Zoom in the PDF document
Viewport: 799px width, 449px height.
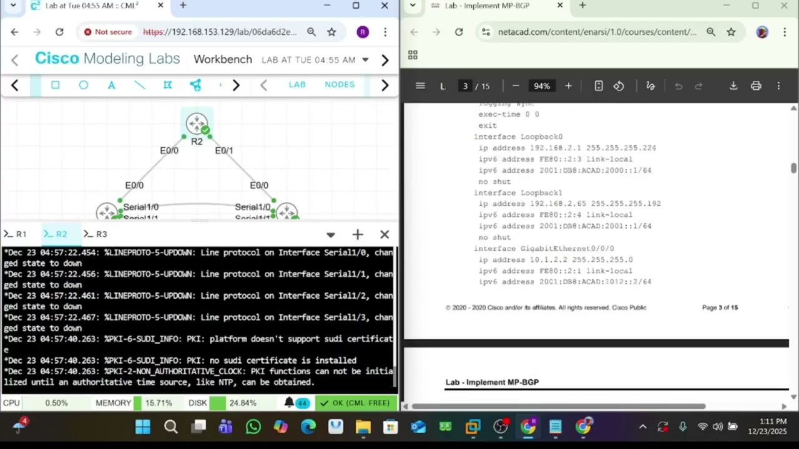click(568, 86)
